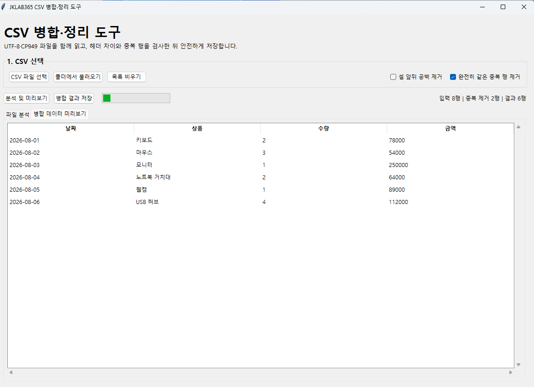Uncheck the 완전히 같은 중복 행 제거 option
Image resolution: width=534 pixels, height=387 pixels.
point(453,77)
